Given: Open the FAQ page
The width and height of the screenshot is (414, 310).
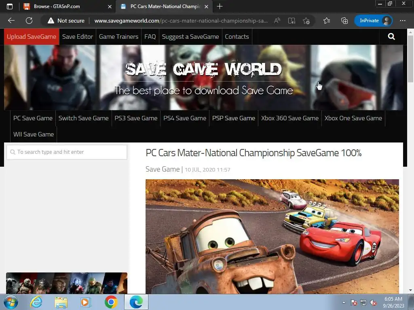Looking at the screenshot, I should tap(150, 37).
